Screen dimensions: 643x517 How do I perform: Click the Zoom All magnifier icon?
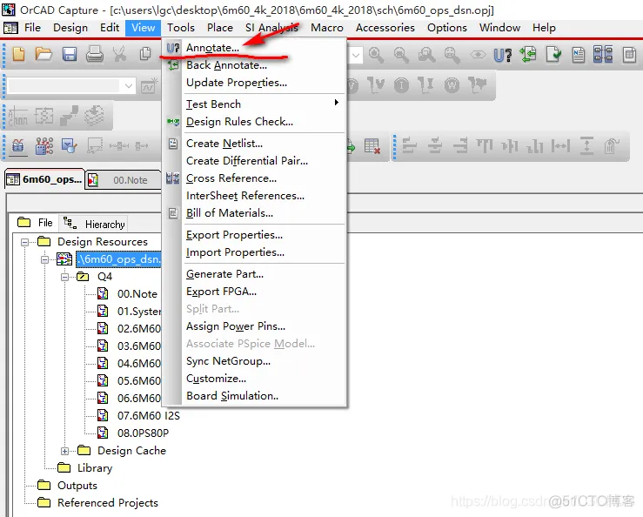coord(452,55)
